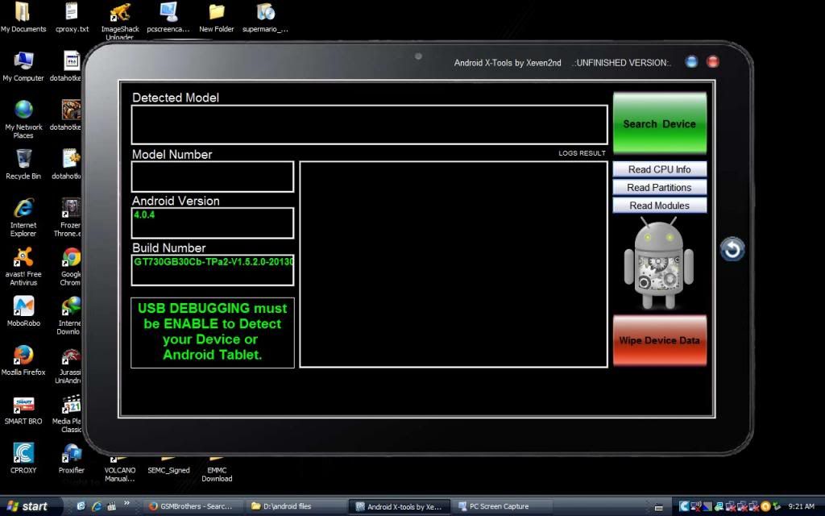The image size is (825, 516).
Task: Click inside the Detected Model field
Action: (x=369, y=125)
